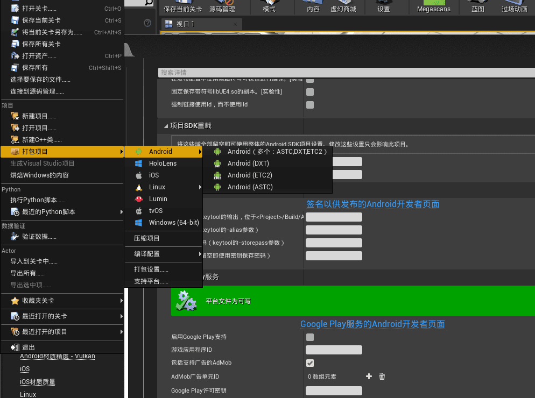
Task: Click the help question mark icon
Action: click(147, 23)
